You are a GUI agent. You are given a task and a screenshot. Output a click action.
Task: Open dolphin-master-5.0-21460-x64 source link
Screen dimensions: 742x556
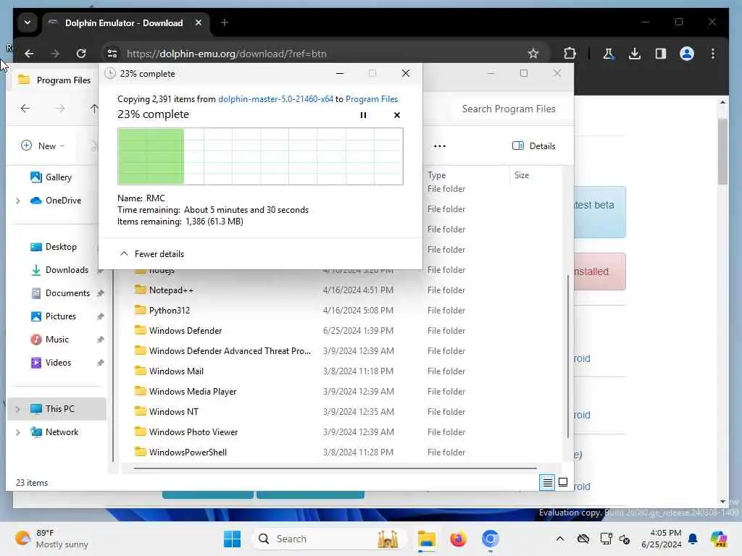click(275, 98)
